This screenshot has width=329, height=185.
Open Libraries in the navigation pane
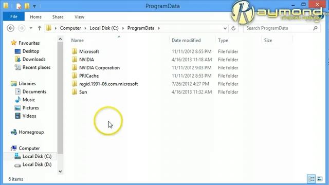(27, 83)
